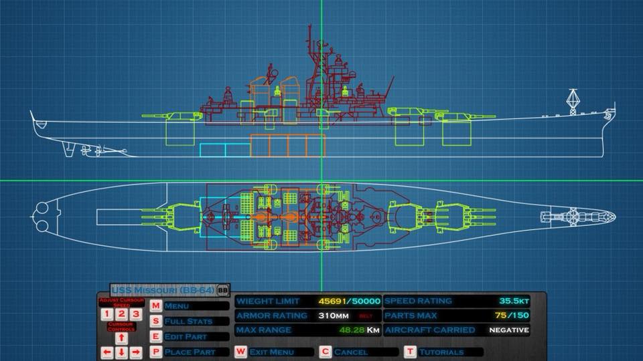Click the parts max value 75/150
This screenshot has width=643, height=361.
pos(512,316)
